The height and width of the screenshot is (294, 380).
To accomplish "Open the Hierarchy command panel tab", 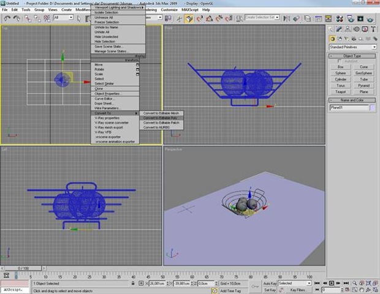I will click(x=348, y=29).
